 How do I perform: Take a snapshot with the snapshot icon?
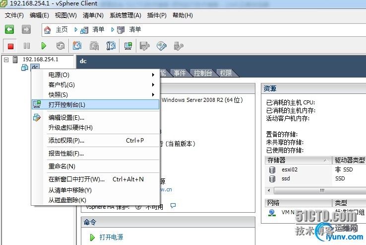77,46
